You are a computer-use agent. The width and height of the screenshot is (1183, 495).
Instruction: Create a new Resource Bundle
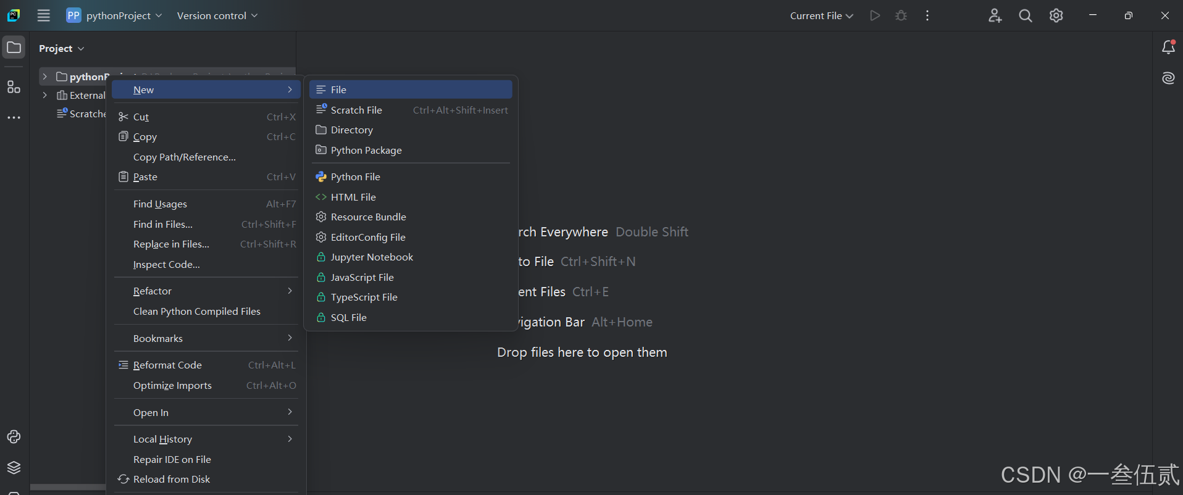point(411,217)
